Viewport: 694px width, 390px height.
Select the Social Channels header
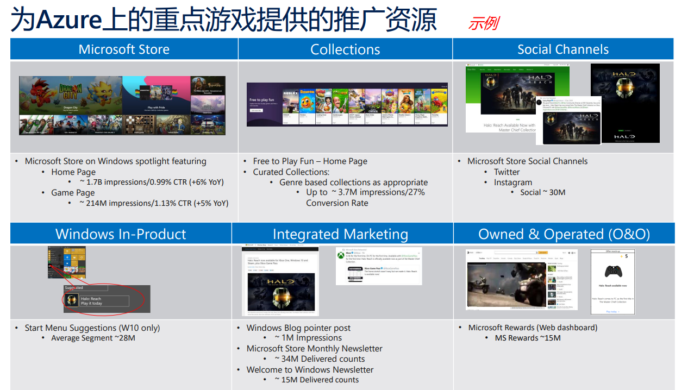point(563,49)
